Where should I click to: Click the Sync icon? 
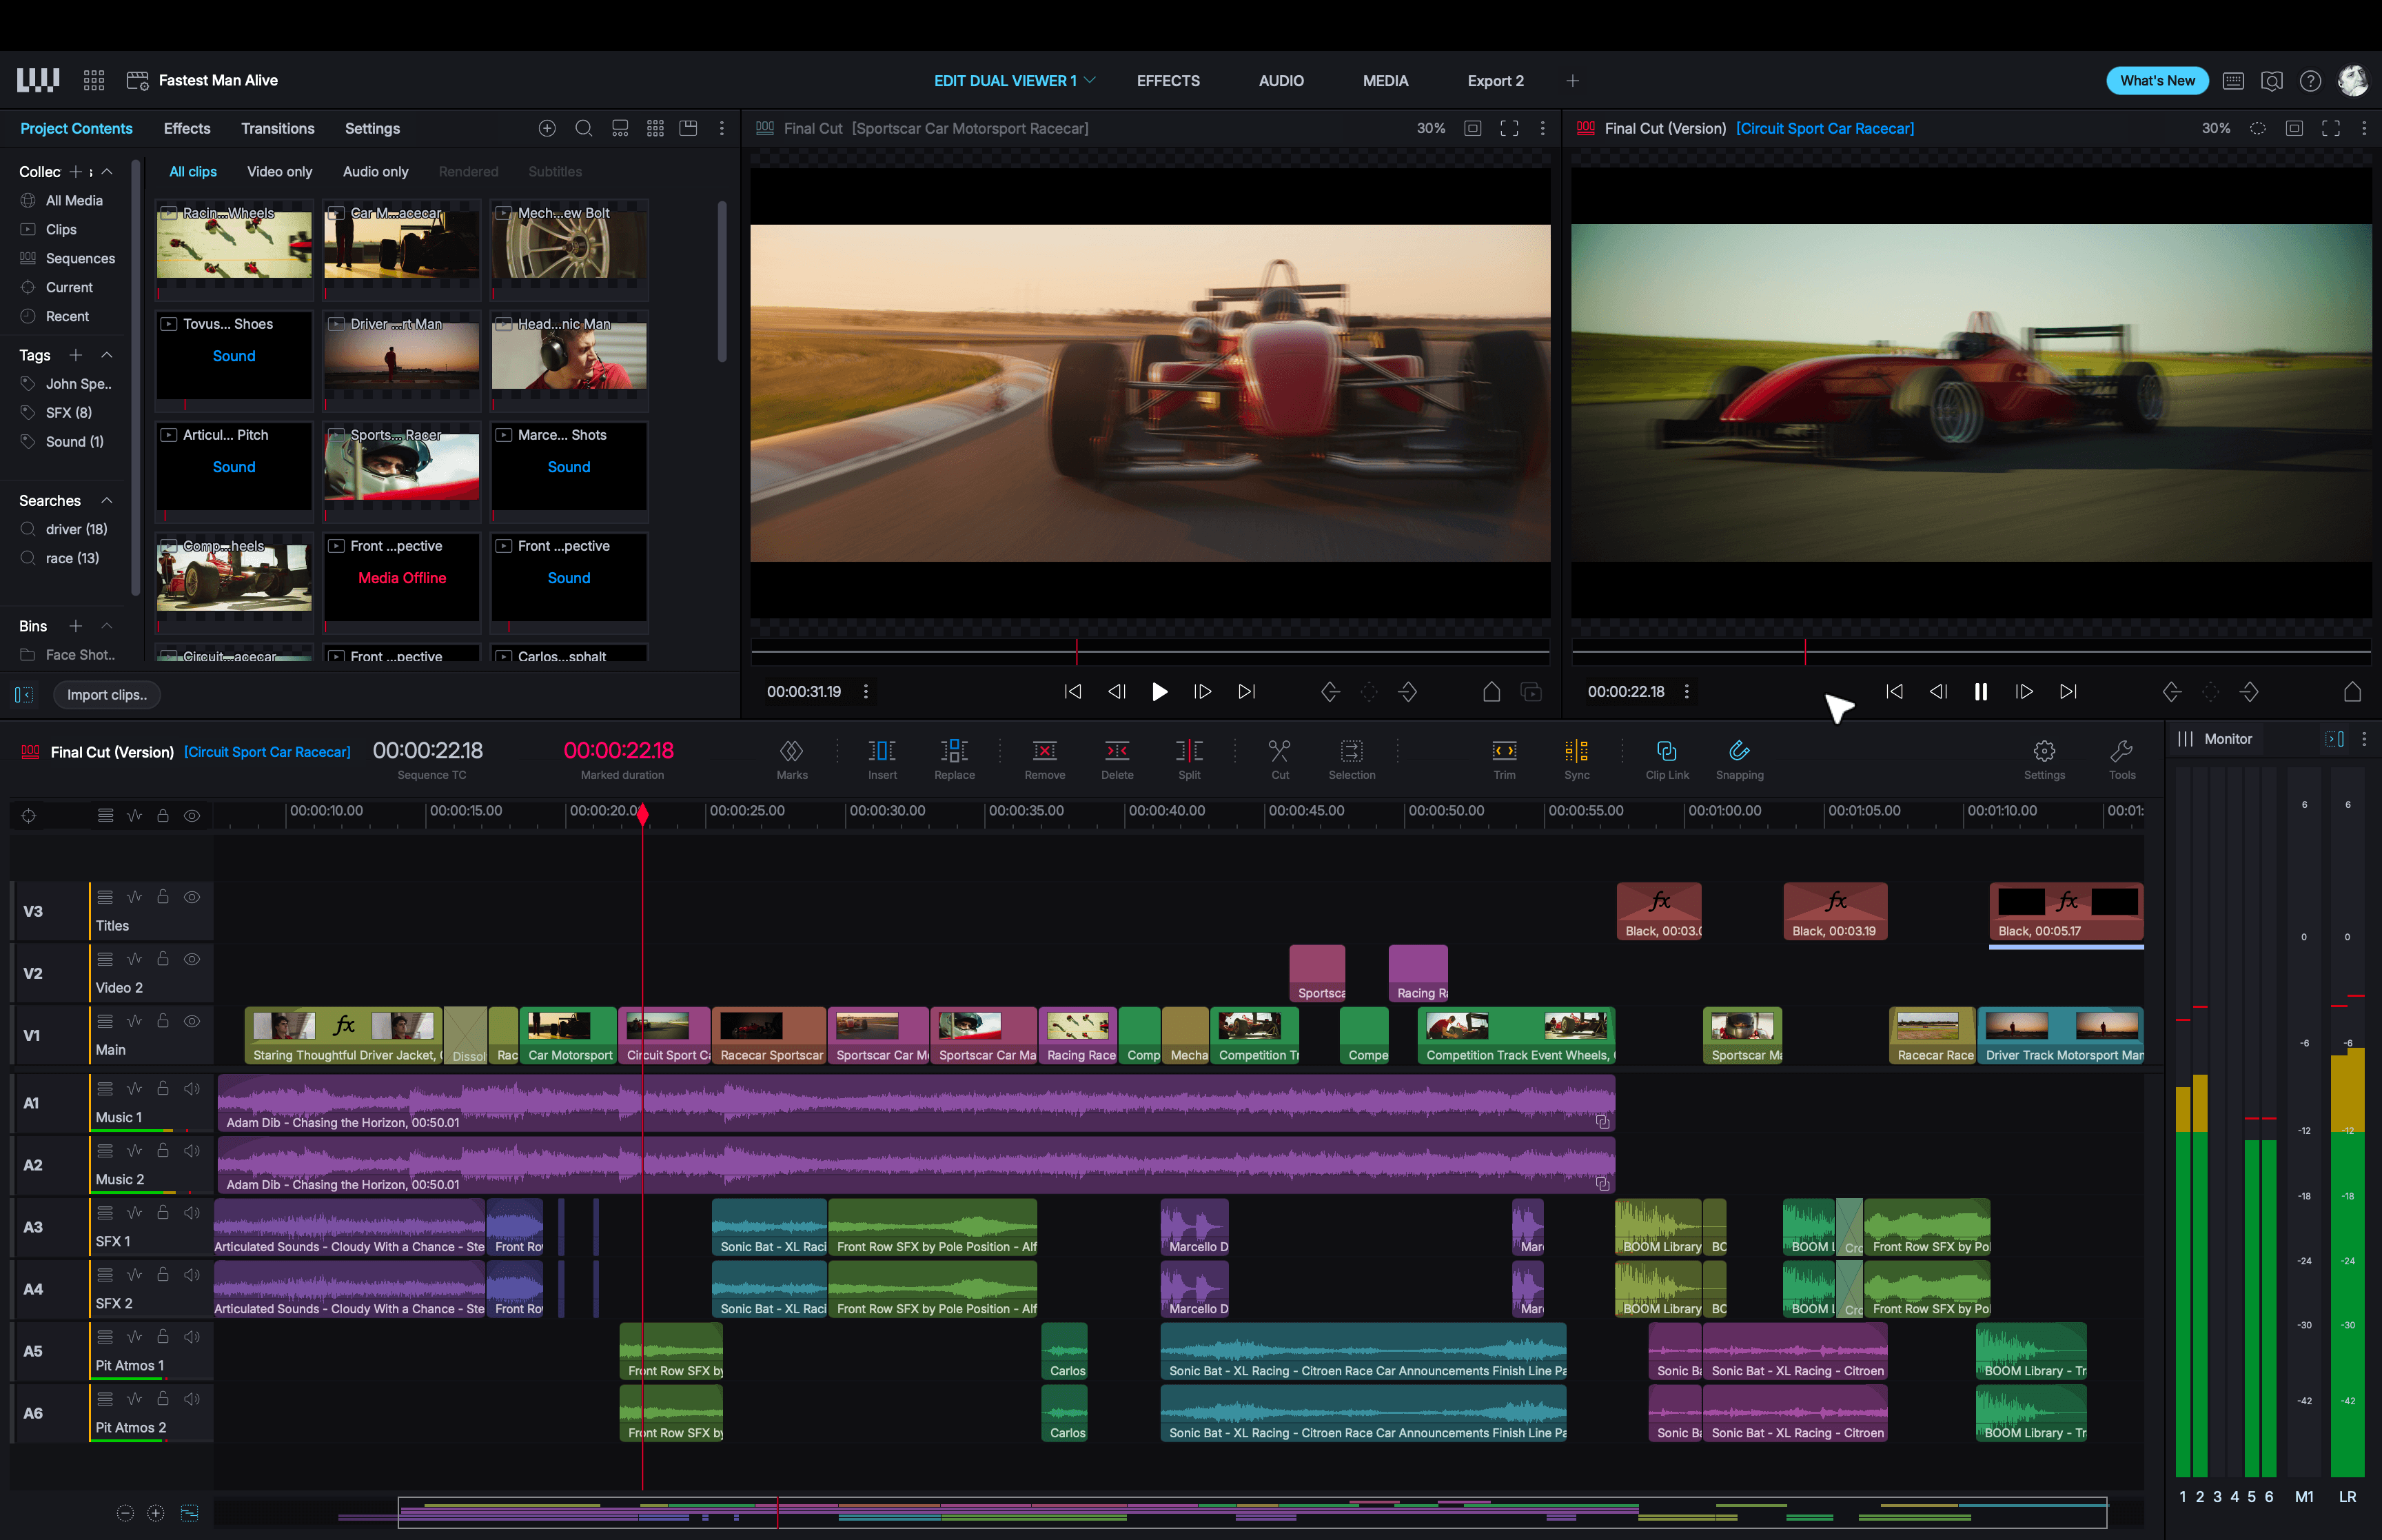click(x=1576, y=751)
